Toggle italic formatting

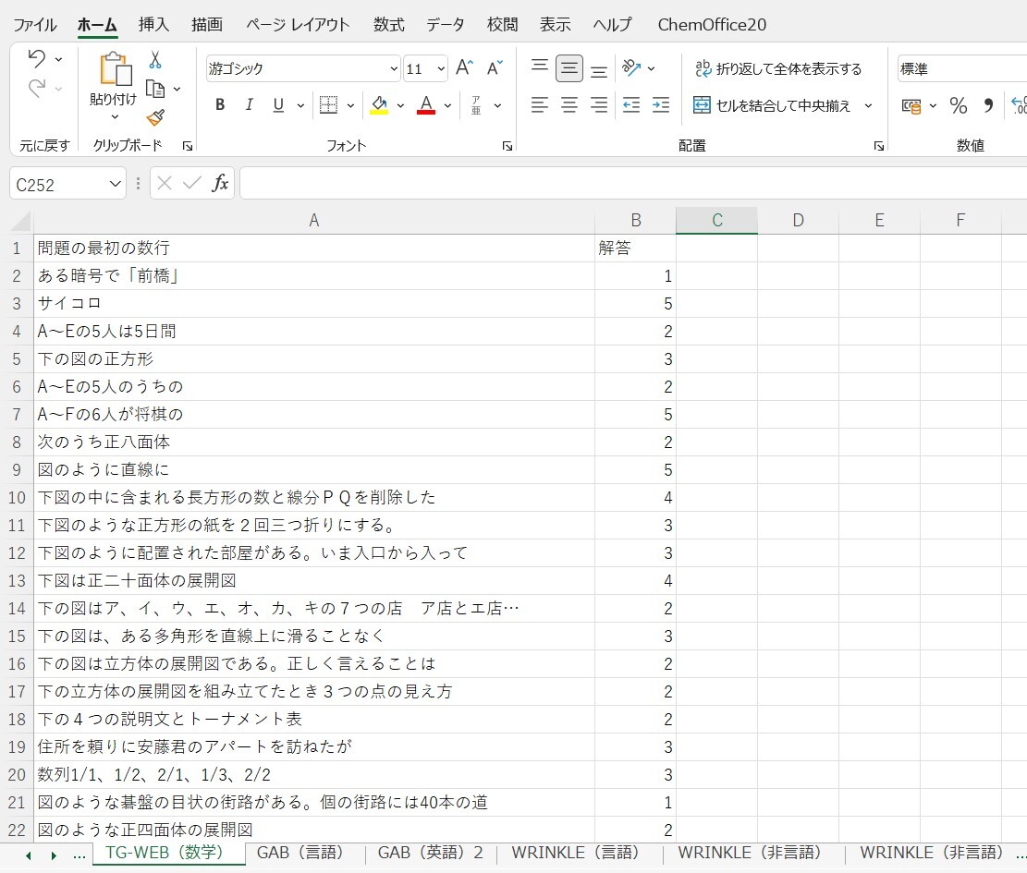tap(249, 105)
